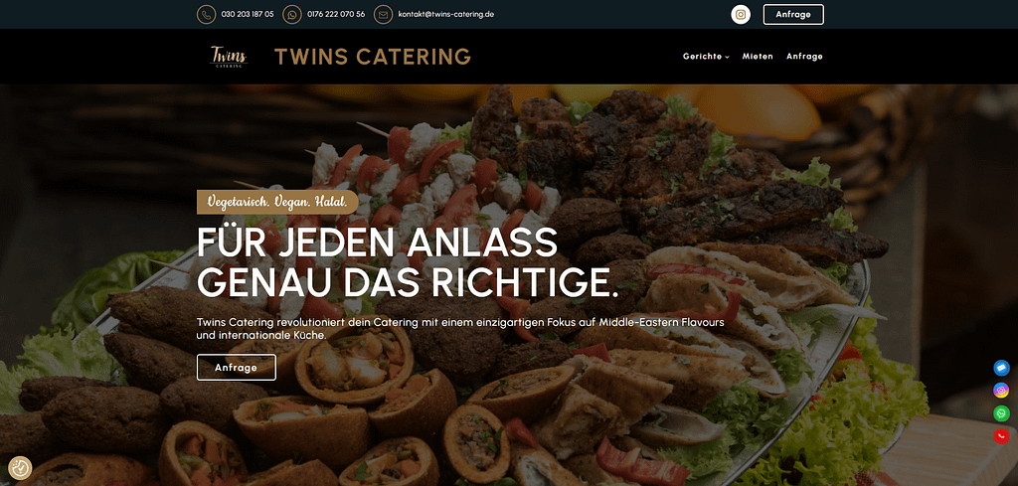Viewport: 1018px width, 486px height.
Task: Click the WhatsApp icon in the top bar
Action: tap(292, 14)
